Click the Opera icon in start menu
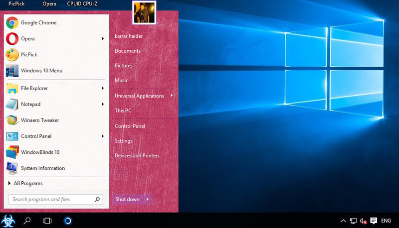Screen dimensions: 399x228 click(12, 39)
